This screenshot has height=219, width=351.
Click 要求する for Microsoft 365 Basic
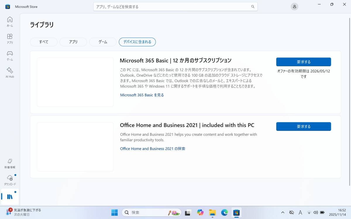[304, 62]
